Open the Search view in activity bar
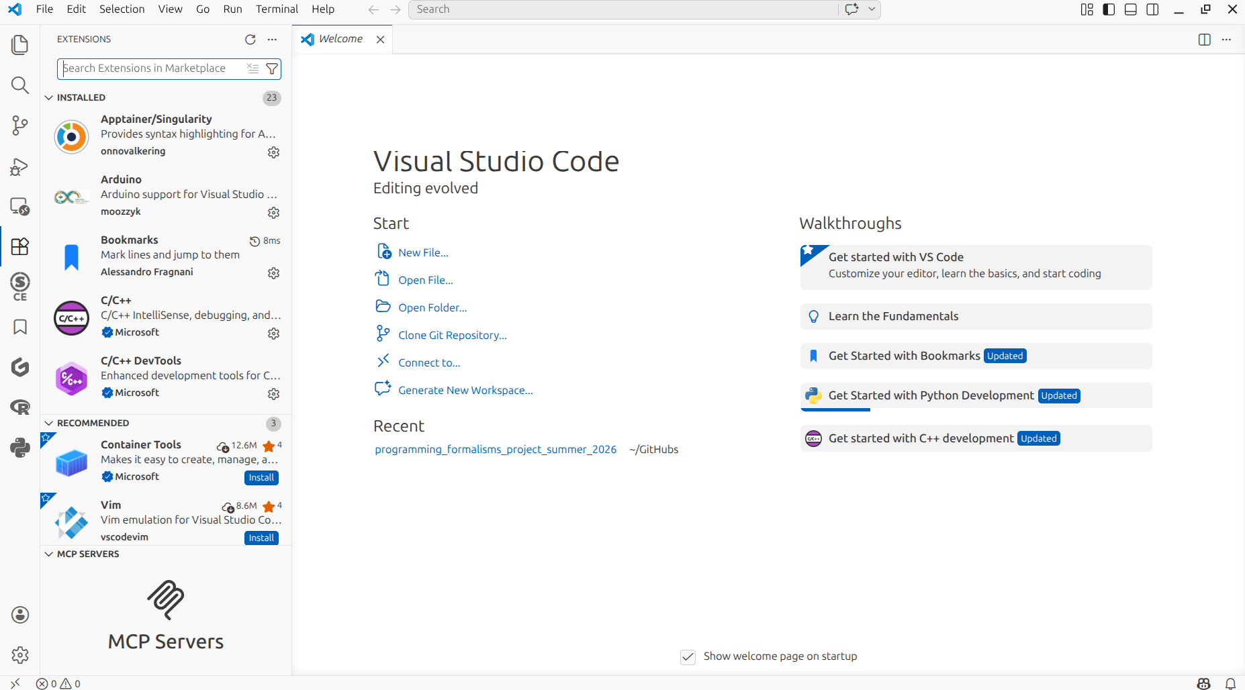The image size is (1245, 690). click(20, 85)
